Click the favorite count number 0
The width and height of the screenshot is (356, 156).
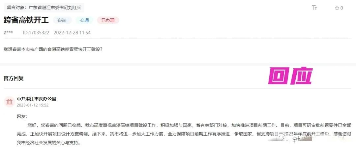tap(342, 8)
